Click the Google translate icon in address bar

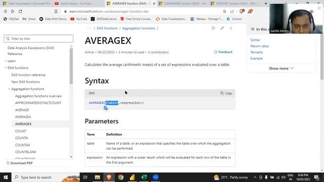(225, 11)
